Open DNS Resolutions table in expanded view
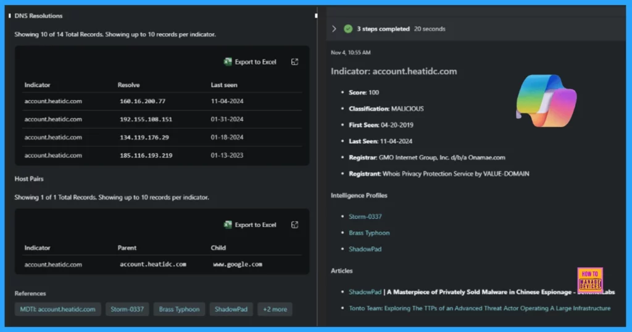 point(294,62)
